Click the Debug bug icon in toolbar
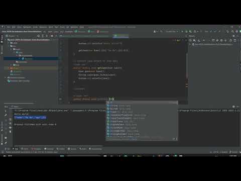The image size is (241, 181). (x=186, y=31)
